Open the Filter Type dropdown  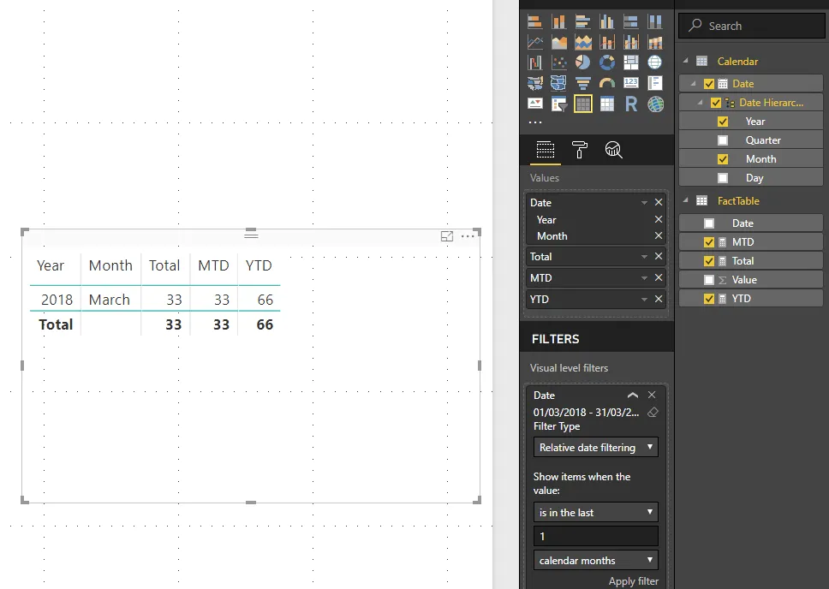[x=596, y=447]
